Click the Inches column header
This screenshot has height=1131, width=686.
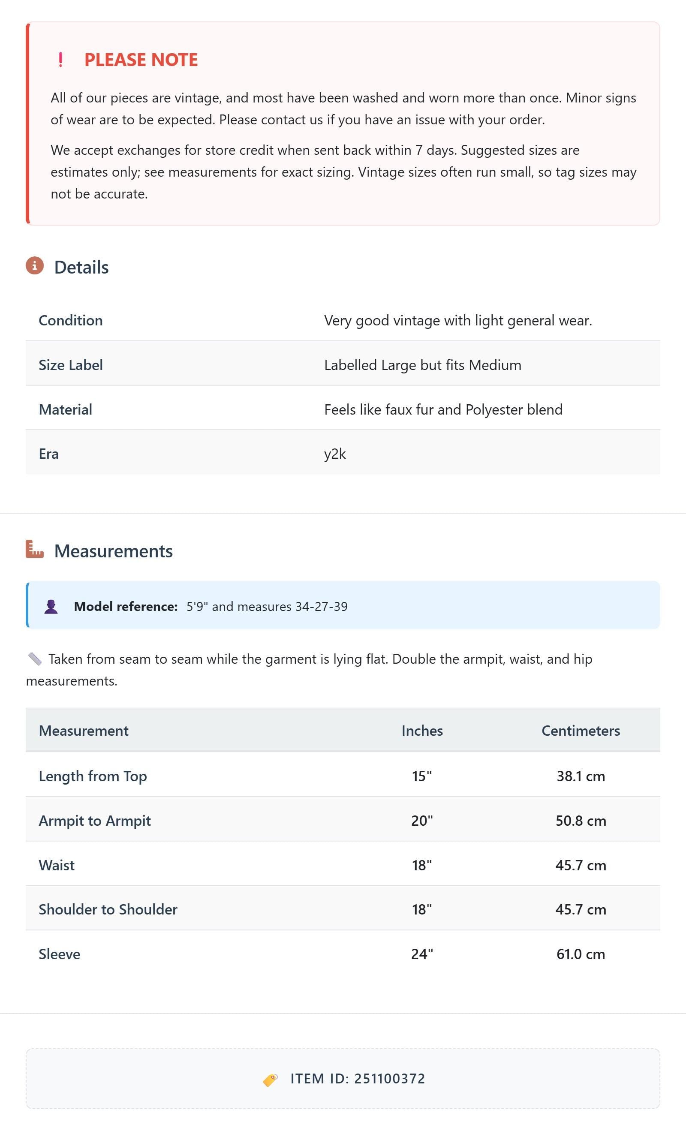point(422,730)
